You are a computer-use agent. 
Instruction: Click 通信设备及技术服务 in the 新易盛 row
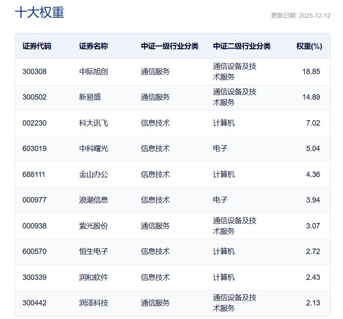(x=235, y=97)
